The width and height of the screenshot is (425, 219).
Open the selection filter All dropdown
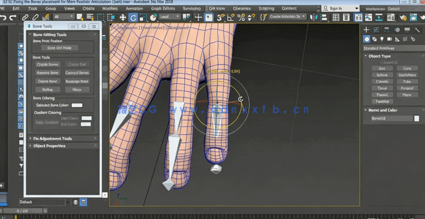tap(64, 17)
